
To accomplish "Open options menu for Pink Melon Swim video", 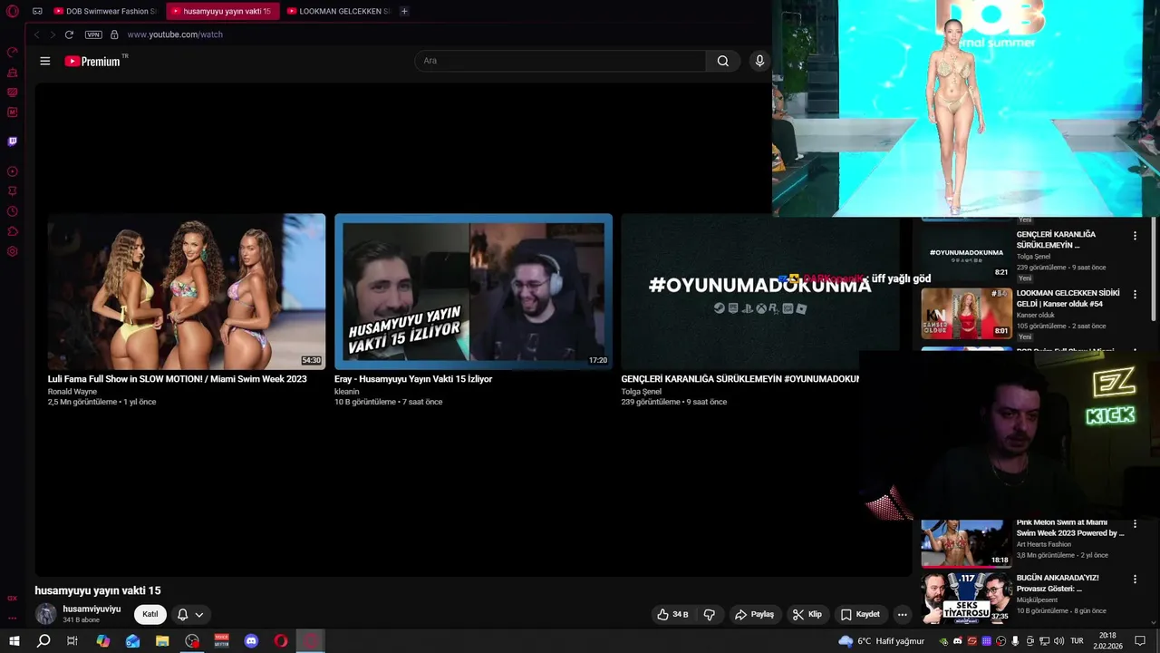I will 1135,524.
